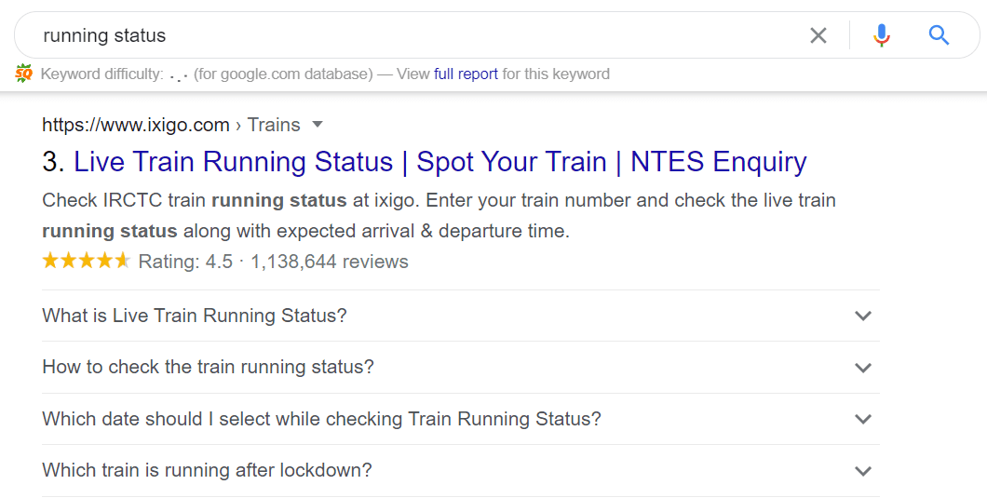Clear the search query with the X icon
This screenshot has width=987, height=498.
(818, 35)
